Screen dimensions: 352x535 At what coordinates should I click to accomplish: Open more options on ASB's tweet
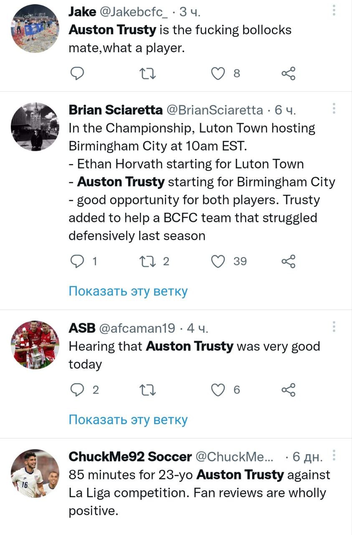pos(334,327)
